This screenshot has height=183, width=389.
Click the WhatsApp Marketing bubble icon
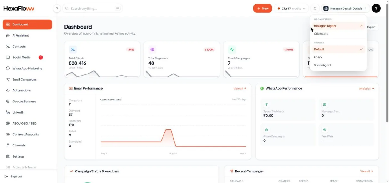pyautogui.click(x=8, y=68)
